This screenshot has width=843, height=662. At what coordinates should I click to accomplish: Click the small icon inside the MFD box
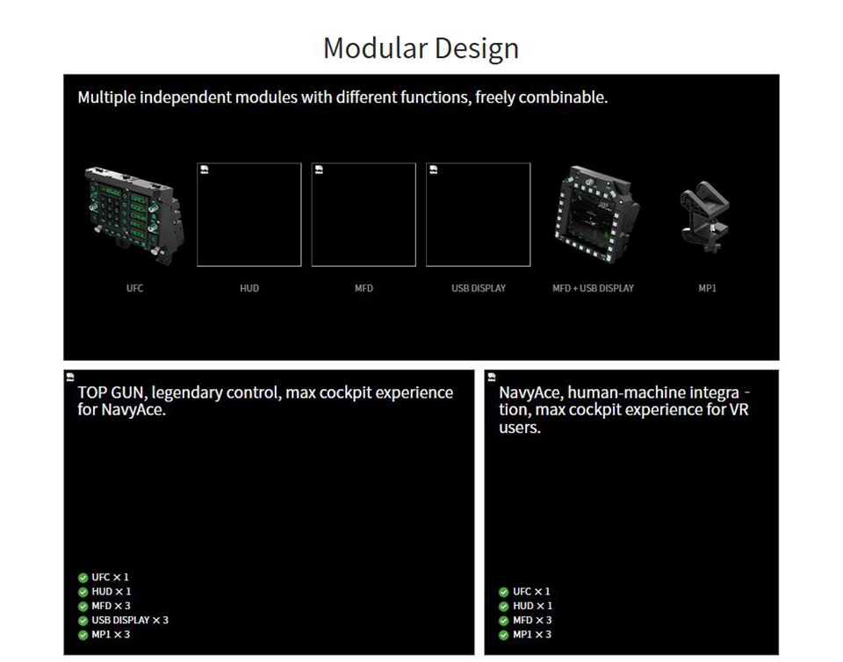(x=319, y=170)
